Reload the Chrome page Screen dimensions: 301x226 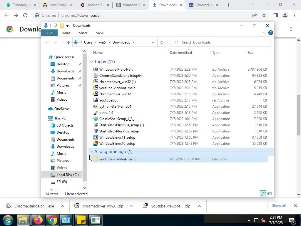tap(25, 15)
